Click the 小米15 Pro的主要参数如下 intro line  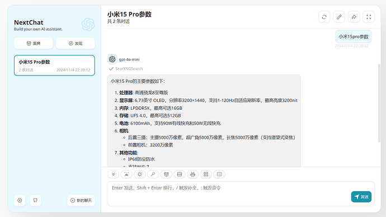click(138, 81)
